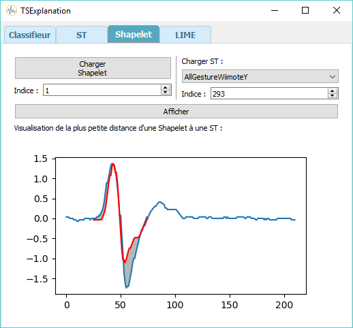Focus the ST Indice field showing 293
The height and width of the screenshot is (328, 353).
270,93
